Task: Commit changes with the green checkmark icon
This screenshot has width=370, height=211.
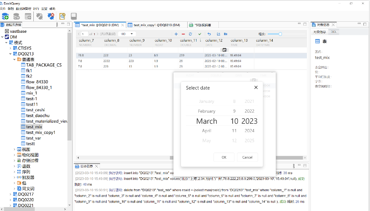Action: click(200, 34)
